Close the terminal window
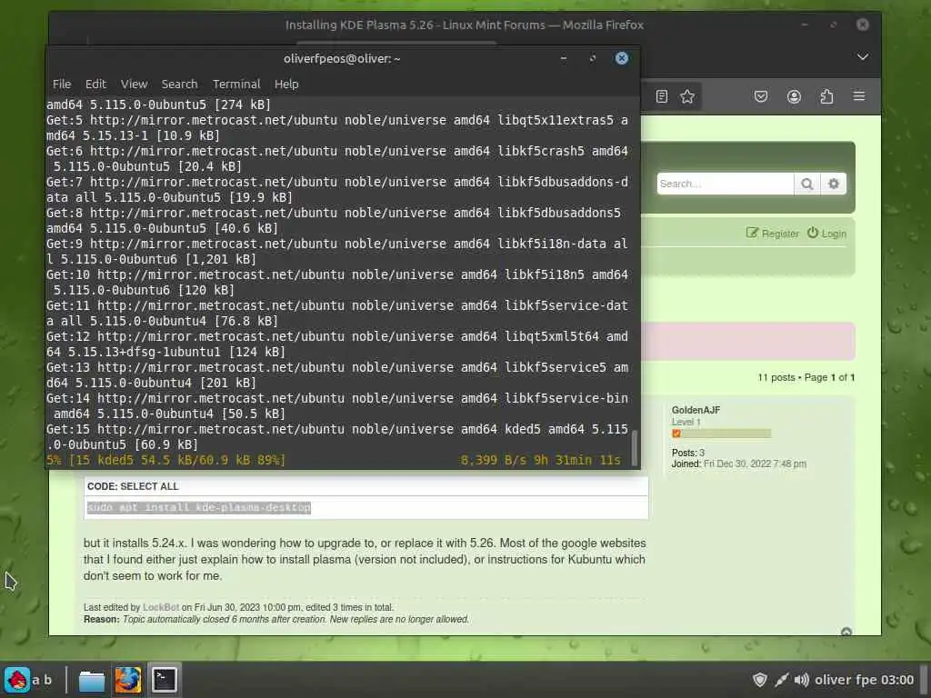This screenshot has height=698, width=931. tap(622, 58)
